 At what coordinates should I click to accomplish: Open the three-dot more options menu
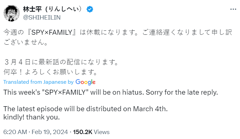tap(233, 9)
